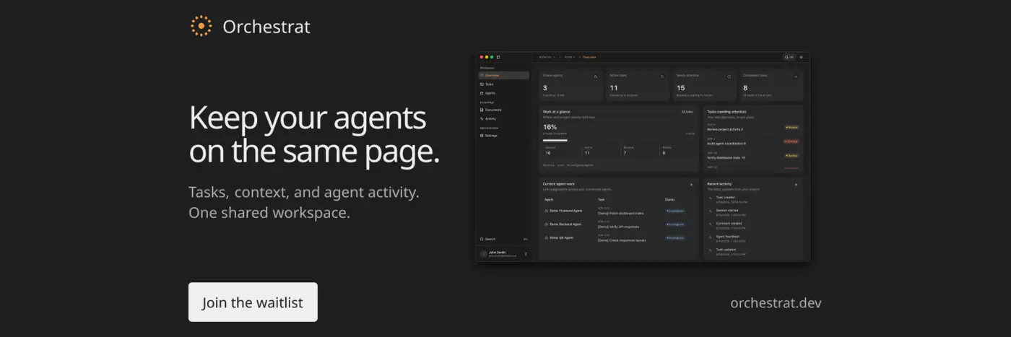Click the Settings gear sidebar icon
This screenshot has width=1011, height=337.
[x=482, y=136]
